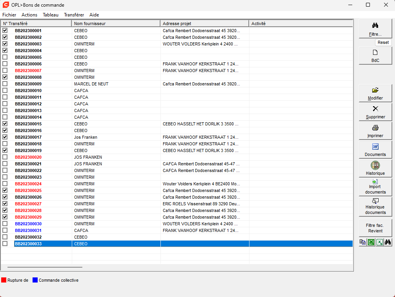Click address Wouter Volders Kerkplein 4 BE2400
This screenshot has height=297, width=395.
point(201,184)
